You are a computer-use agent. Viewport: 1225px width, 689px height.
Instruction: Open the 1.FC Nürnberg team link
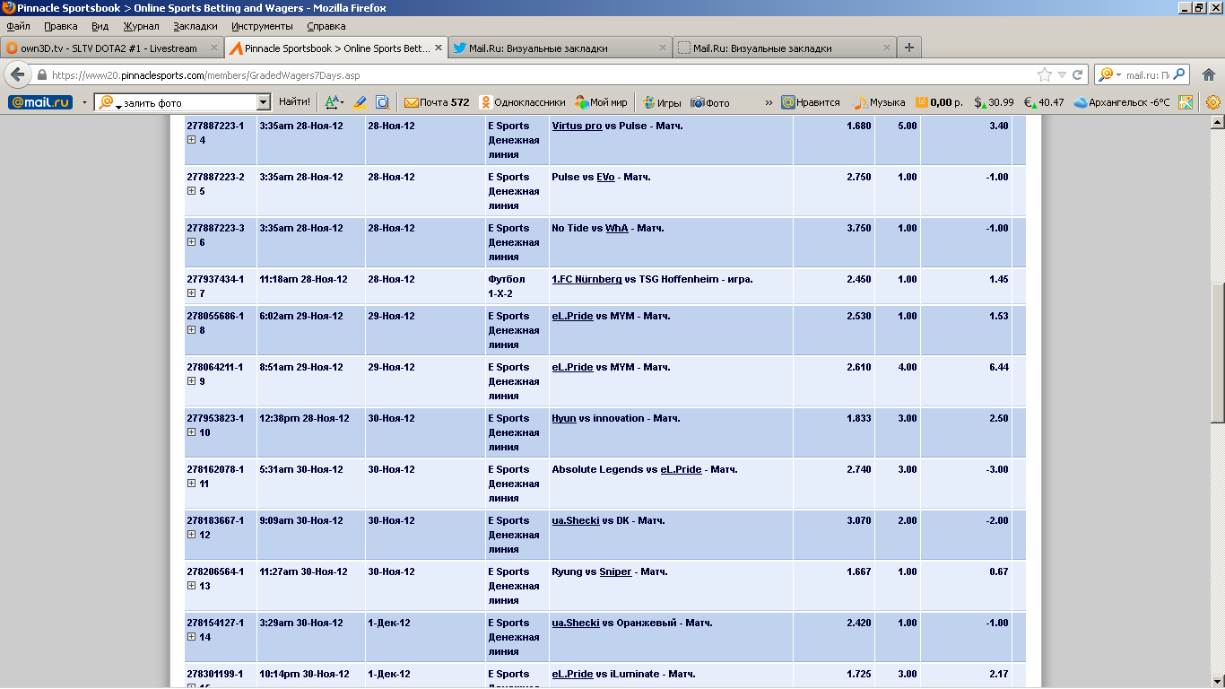point(586,279)
